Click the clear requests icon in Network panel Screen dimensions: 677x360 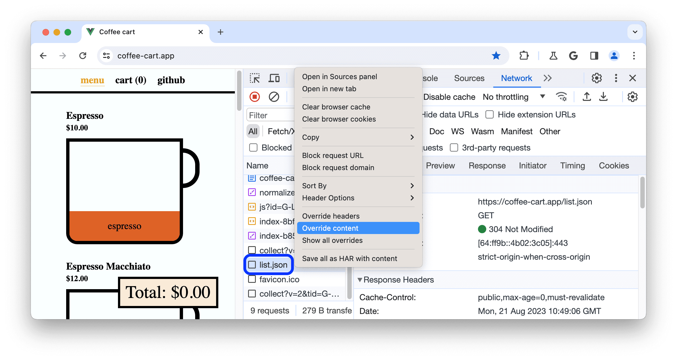click(274, 97)
